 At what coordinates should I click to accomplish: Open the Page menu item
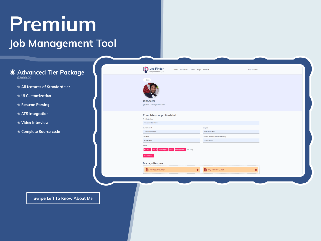[x=199, y=70]
